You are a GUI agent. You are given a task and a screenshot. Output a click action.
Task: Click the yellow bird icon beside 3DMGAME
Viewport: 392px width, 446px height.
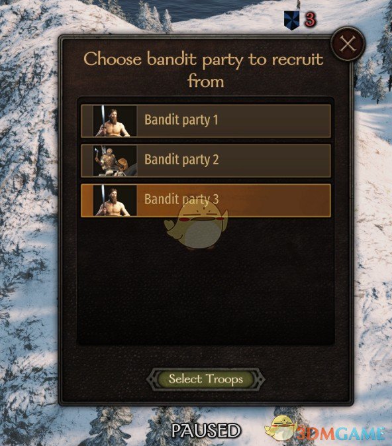click(x=280, y=428)
